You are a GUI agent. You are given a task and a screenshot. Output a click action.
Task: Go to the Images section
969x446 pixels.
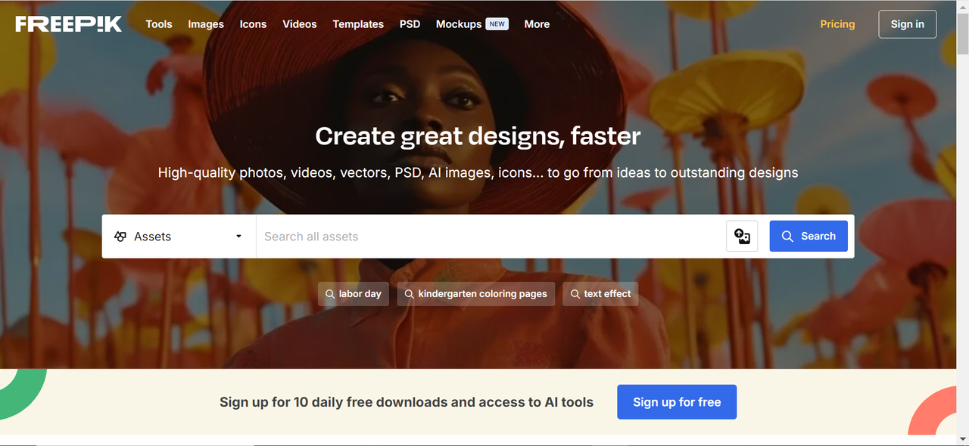pyautogui.click(x=206, y=24)
